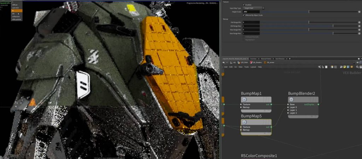Image resolution: width=362 pixels, height=159 pixels.
Task: Click the back arrow in network path bar
Action: coord(223,62)
